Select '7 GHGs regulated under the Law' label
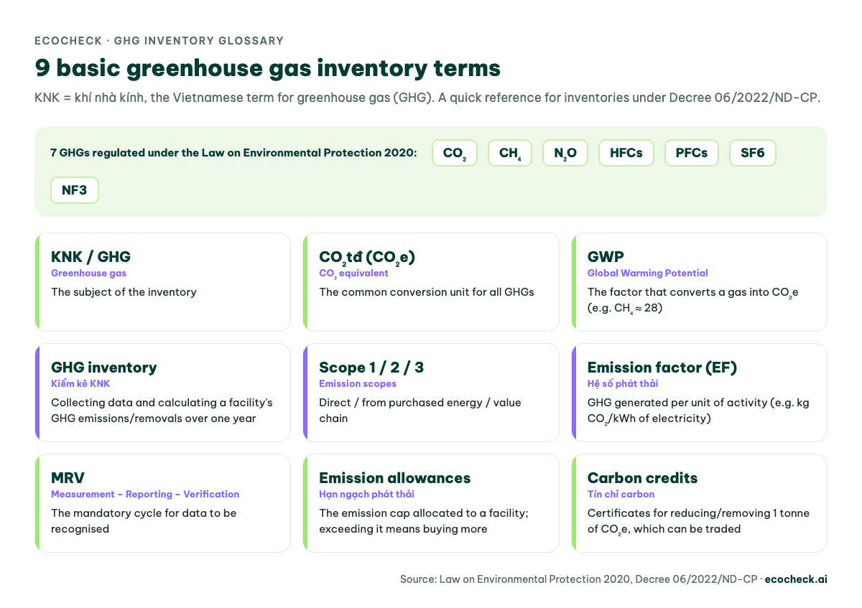Image resolution: width=862 pixels, height=608 pixels. click(233, 153)
